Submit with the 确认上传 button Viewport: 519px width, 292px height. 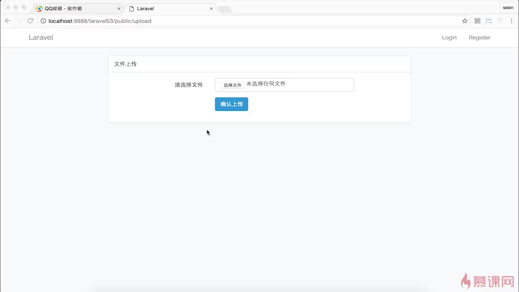pos(232,104)
